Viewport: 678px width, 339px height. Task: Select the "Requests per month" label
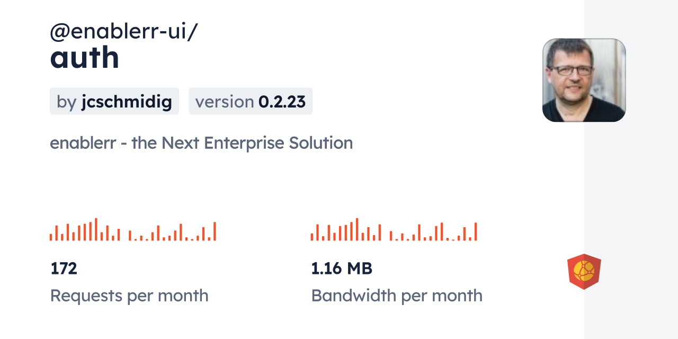(x=129, y=296)
